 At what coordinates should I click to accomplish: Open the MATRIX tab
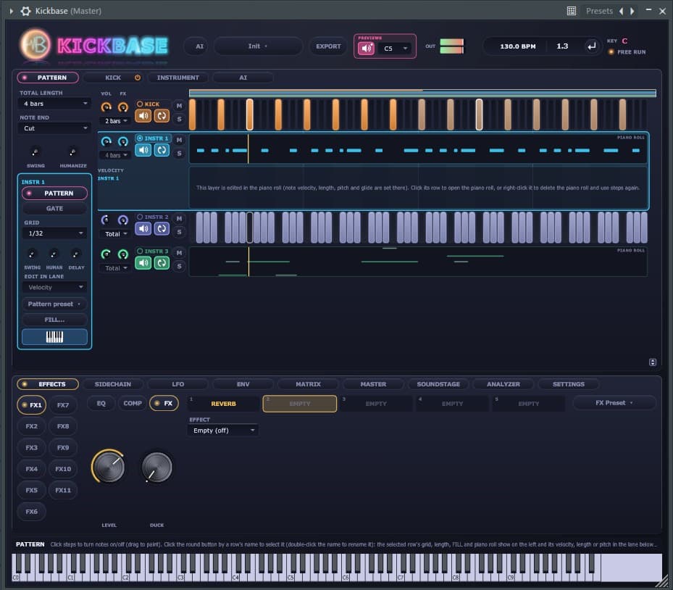[x=308, y=384]
